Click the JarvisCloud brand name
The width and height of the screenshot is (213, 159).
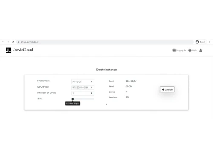click(23, 50)
